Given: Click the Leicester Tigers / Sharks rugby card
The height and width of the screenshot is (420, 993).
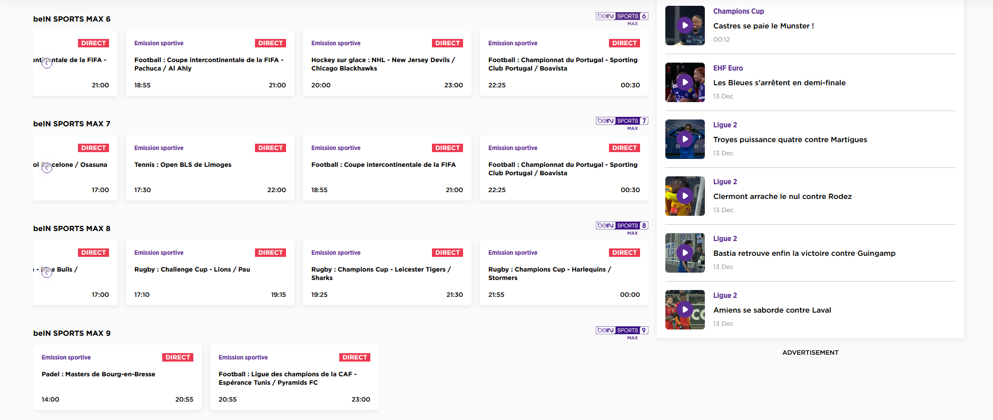Looking at the screenshot, I should pos(387,273).
